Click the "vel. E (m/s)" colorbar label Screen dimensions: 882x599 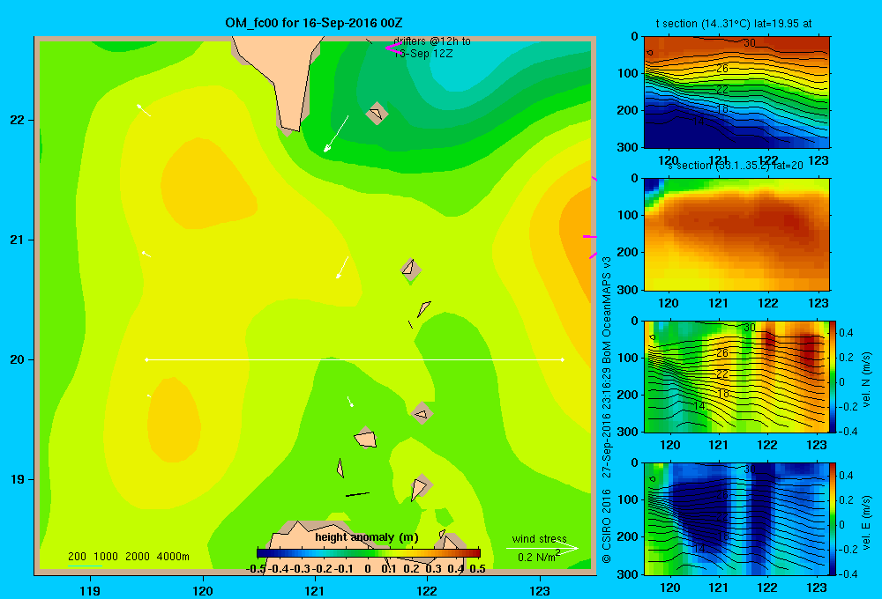[866, 522]
